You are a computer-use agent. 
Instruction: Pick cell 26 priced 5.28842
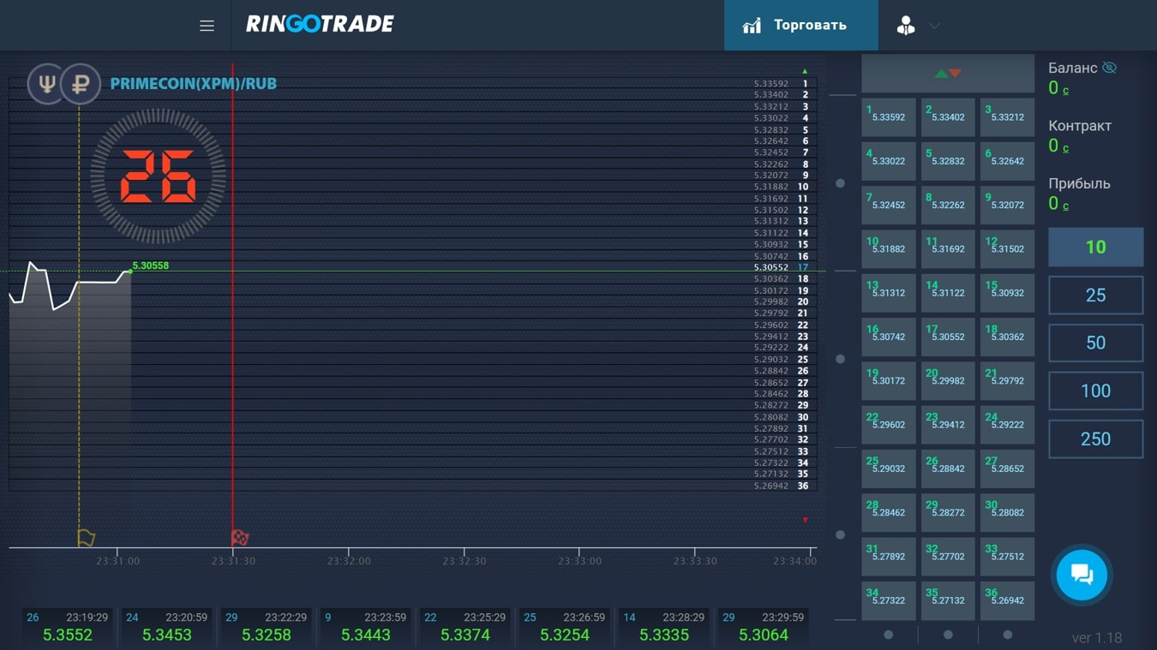[x=948, y=468]
